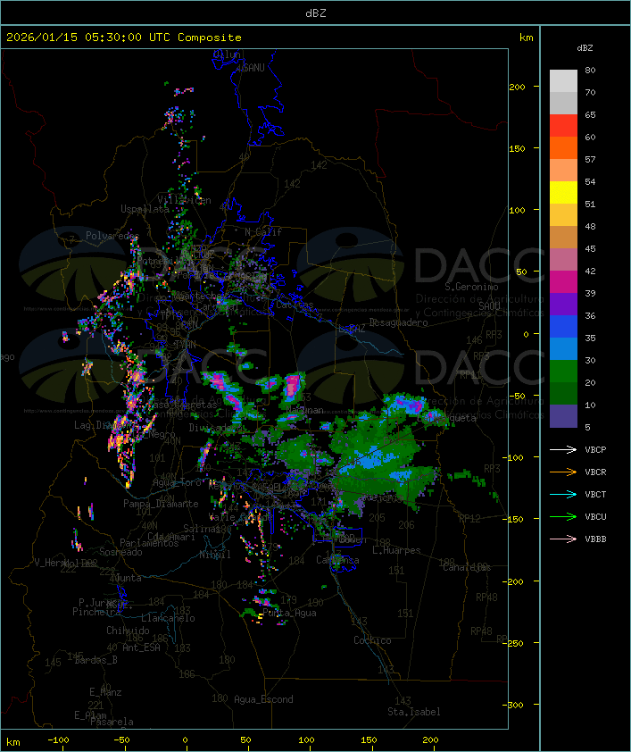Screen dimensions: 631x752
Task: Click the VBCU legend label
Action: click(x=595, y=517)
